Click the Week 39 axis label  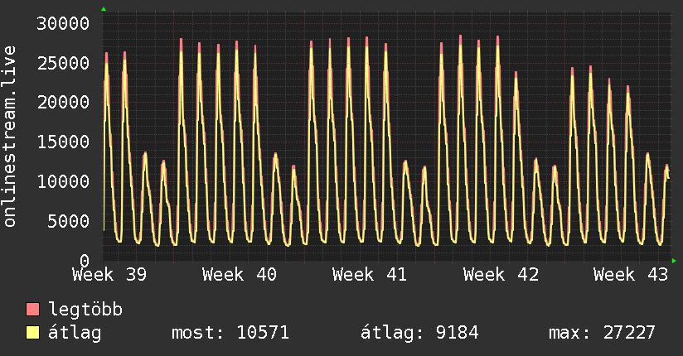click(x=109, y=275)
